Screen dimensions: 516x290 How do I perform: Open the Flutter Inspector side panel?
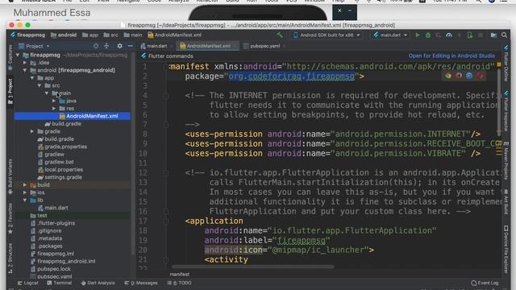[x=506, y=112]
